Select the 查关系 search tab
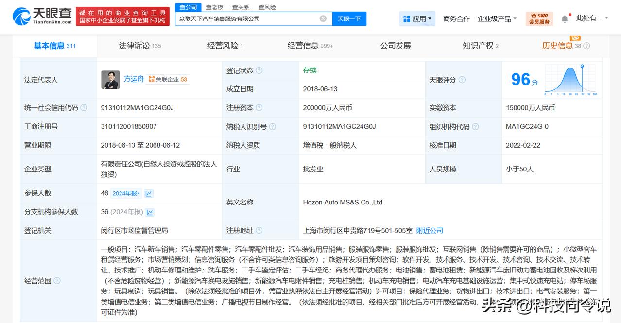621x323 pixels. click(241, 7)
